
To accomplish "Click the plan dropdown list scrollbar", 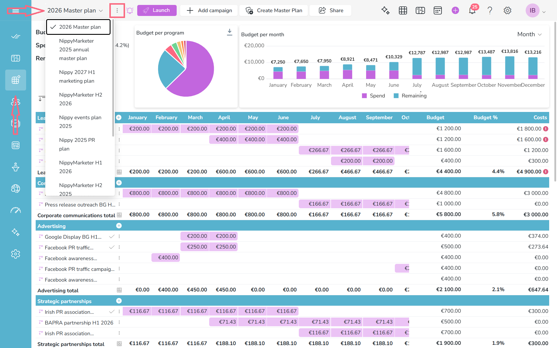I will [x=113, y=78].
